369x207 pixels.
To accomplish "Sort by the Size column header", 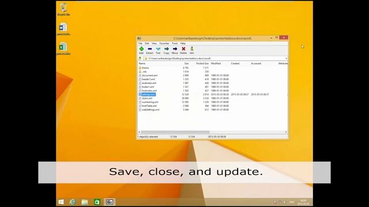I will tap(186, 64).
